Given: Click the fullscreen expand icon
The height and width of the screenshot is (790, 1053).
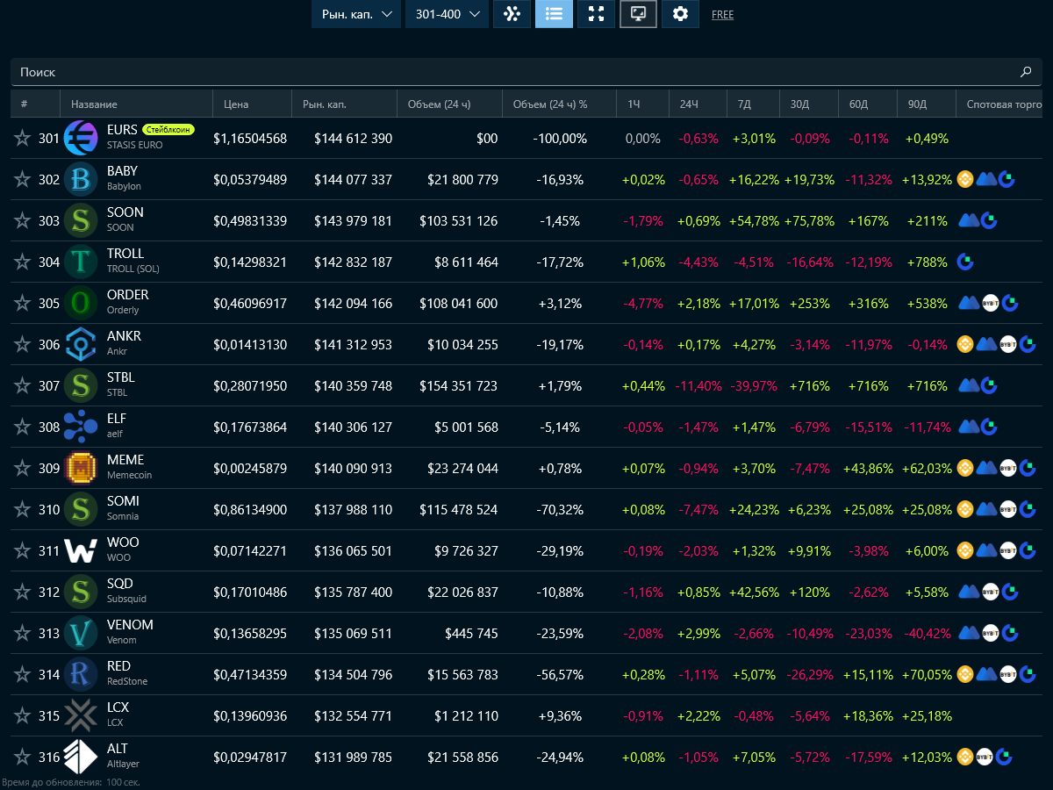Looking at the screenshot, I should (596, 14).
